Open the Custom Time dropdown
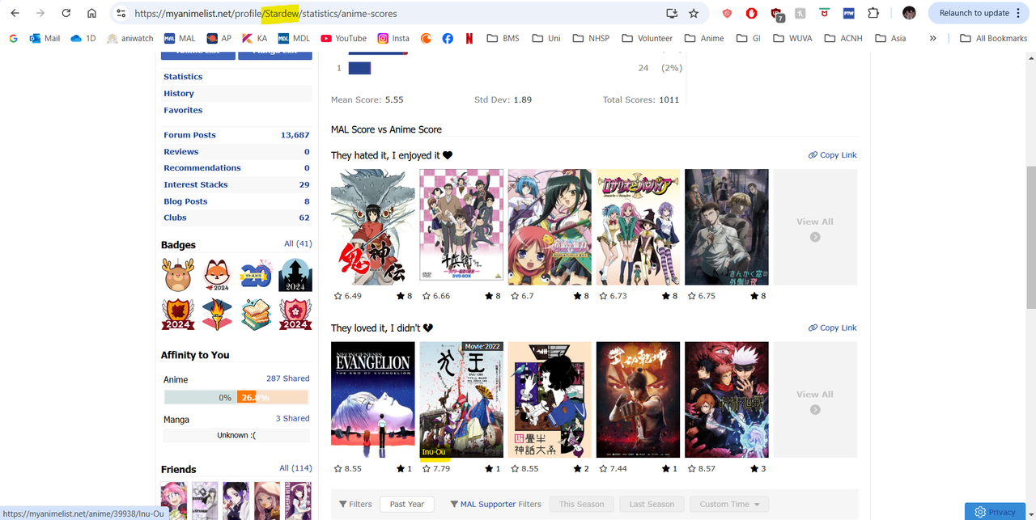This screenshot has width=1036, height=520. coord(729,504)
